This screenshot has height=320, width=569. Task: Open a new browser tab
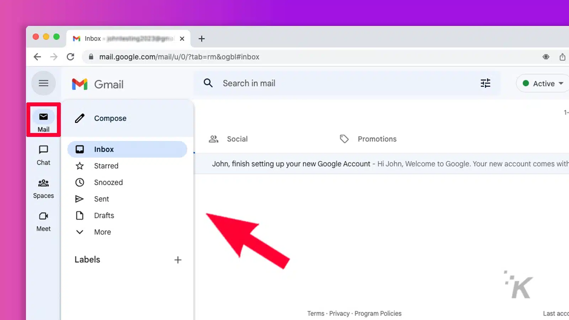pyautogui.click(x=202, y=39)
